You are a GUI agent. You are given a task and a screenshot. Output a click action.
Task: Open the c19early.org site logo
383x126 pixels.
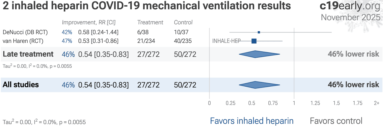(350, 6)
